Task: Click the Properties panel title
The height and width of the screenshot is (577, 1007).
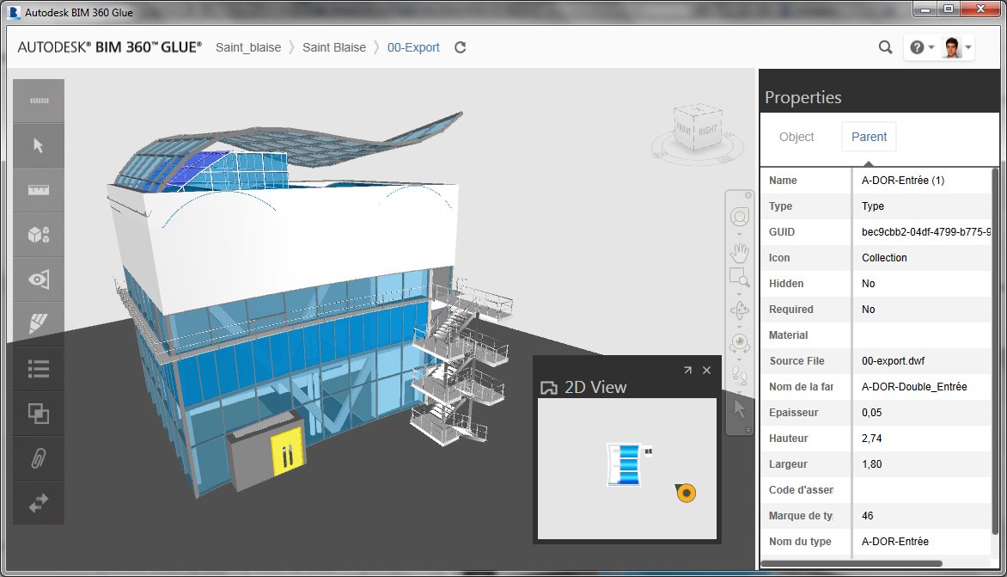Action: click(803, 97)
